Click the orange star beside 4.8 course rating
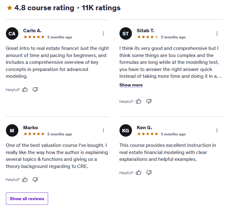This screenshot has height=211, width=230. click(x=9, y=8)
